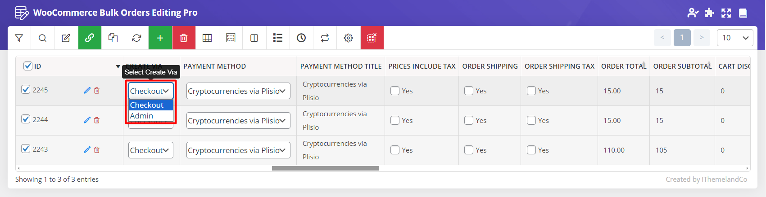766x197 pixels.
Task: Uncheck the checkbox for order 2243
Action: [26, 149]
